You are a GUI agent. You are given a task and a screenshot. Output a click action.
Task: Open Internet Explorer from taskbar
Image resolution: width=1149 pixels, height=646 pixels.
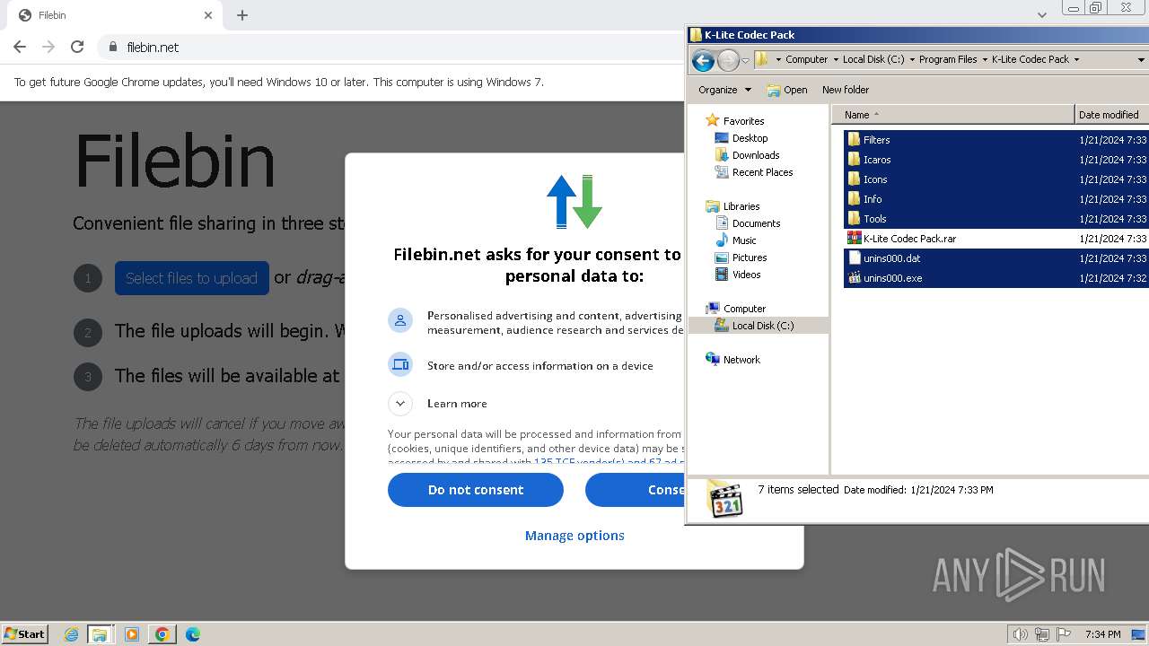pos(71,634)
